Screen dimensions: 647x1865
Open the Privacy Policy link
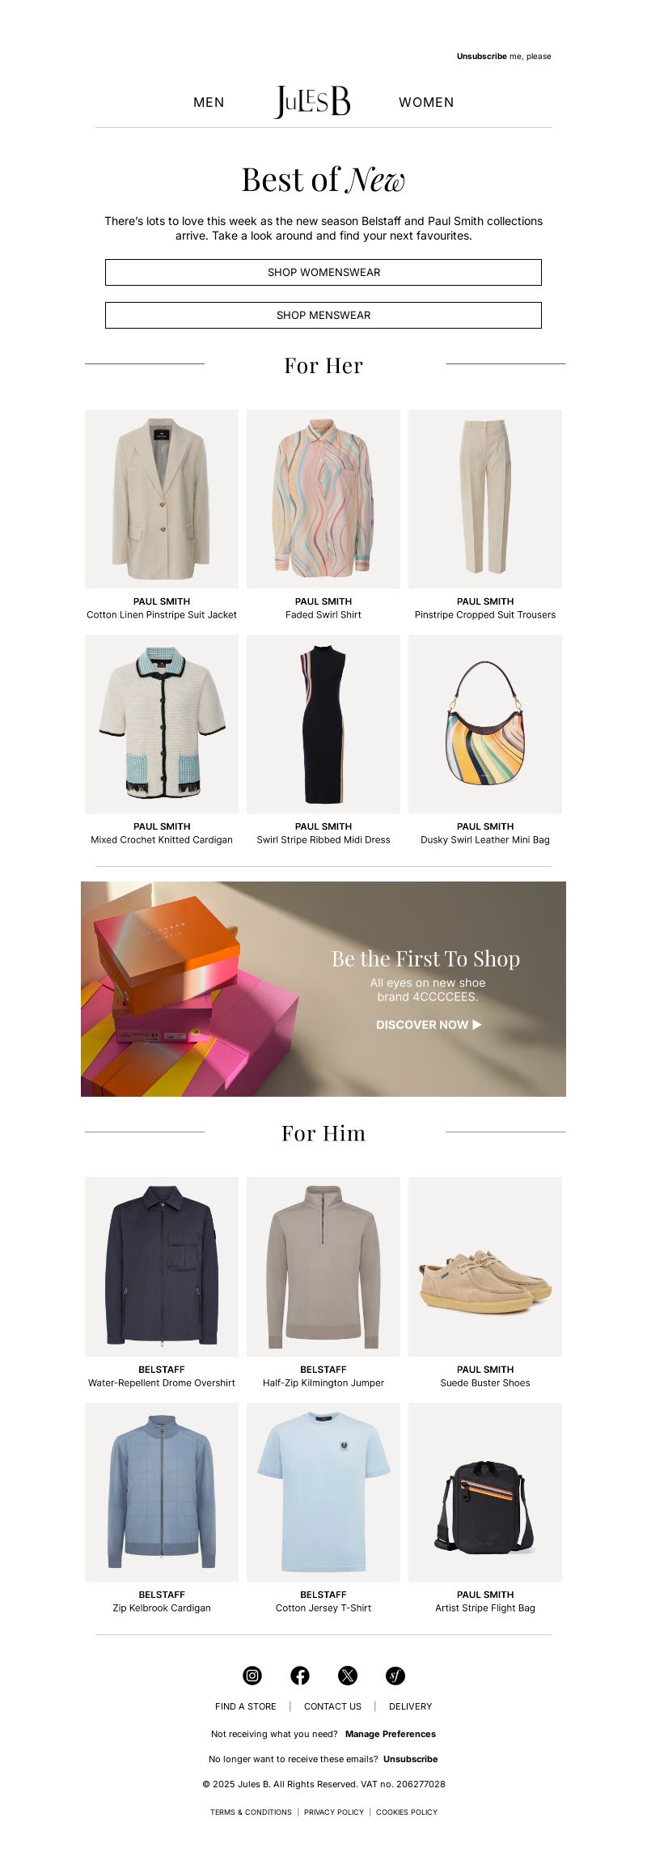334,1812
